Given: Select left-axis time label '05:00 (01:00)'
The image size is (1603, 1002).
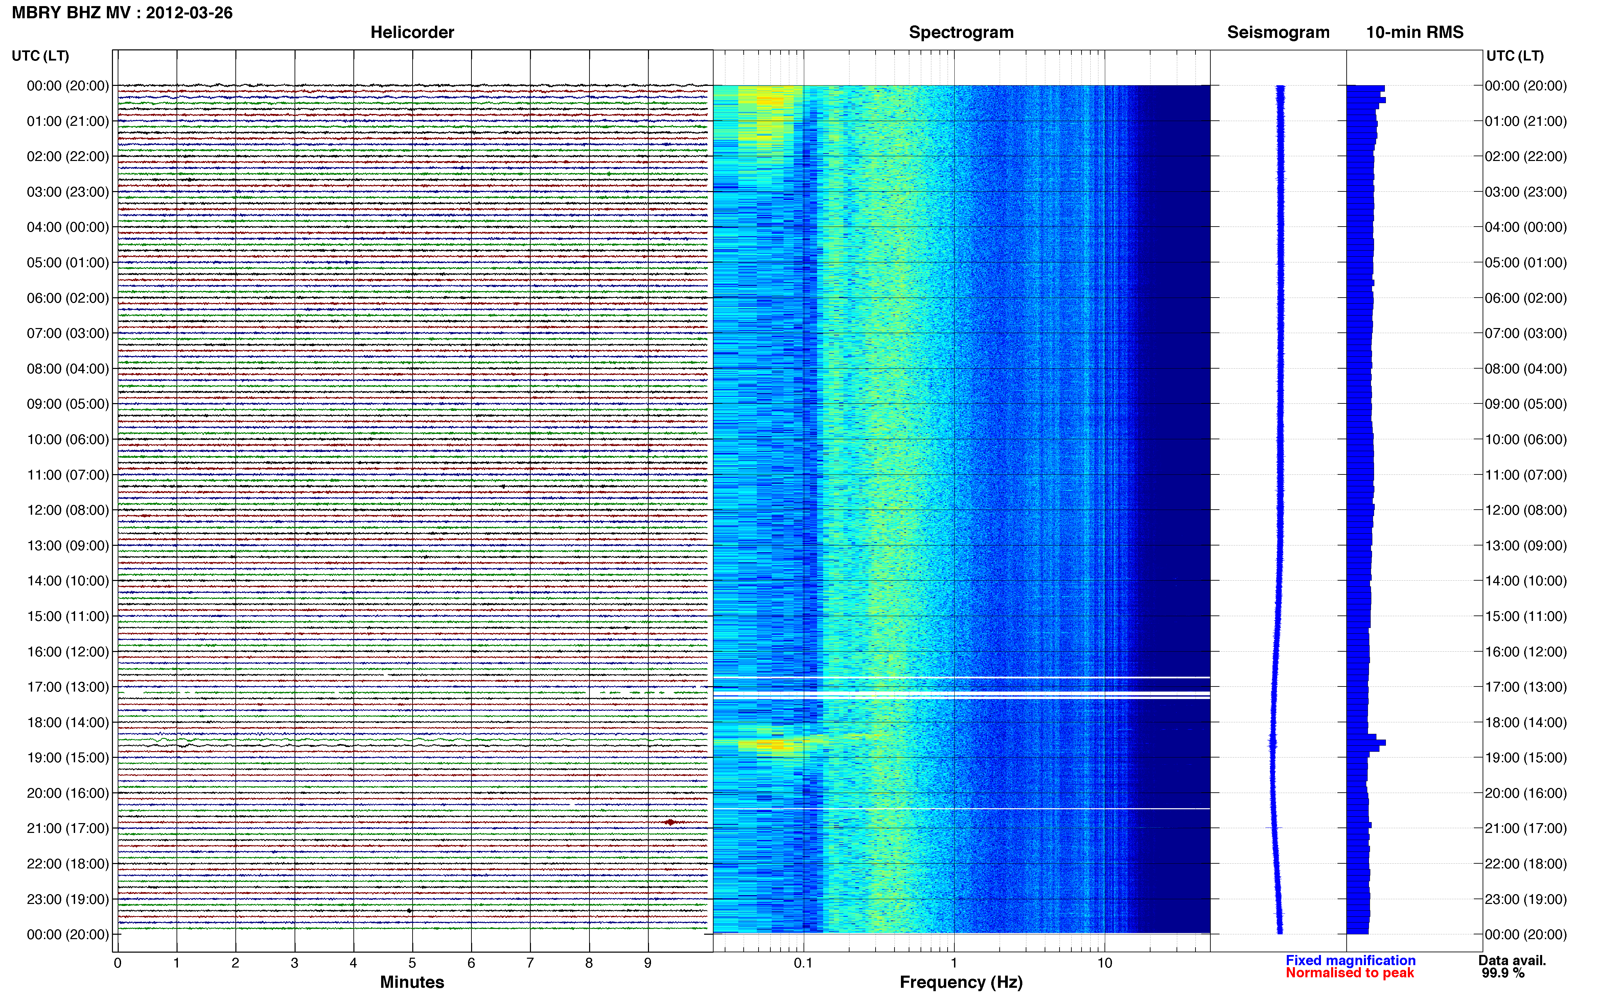Looking at the screenshot, I should (68, 262).
